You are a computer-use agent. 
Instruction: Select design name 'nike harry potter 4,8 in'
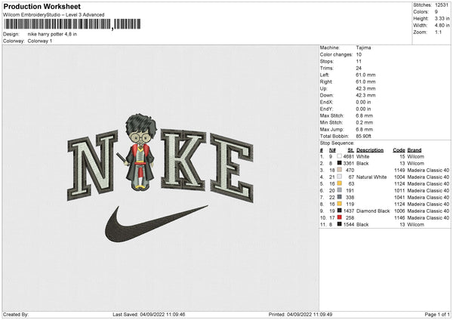52,34
